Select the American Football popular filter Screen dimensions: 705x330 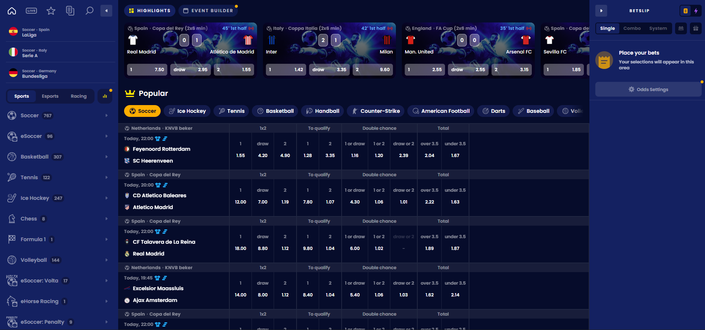click(x=441, y=111)
